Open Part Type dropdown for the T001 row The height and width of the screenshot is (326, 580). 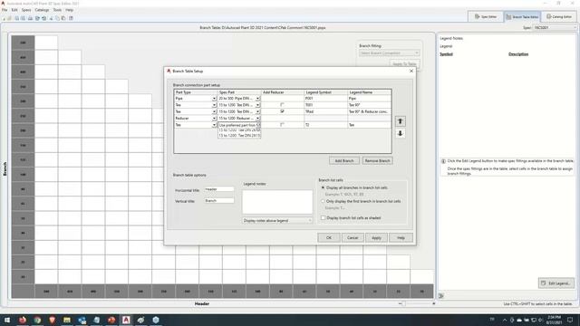click(x=214, y=105)
